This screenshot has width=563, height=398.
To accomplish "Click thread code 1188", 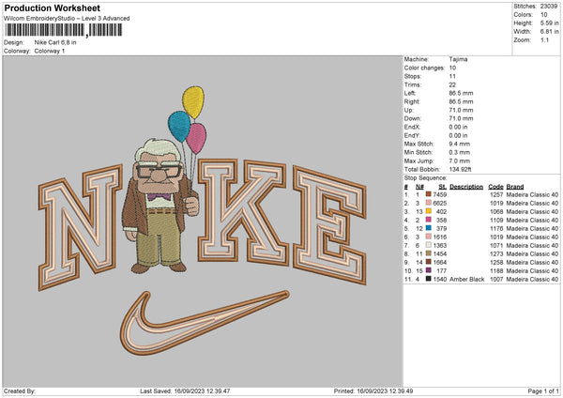I will pos(496,271).
